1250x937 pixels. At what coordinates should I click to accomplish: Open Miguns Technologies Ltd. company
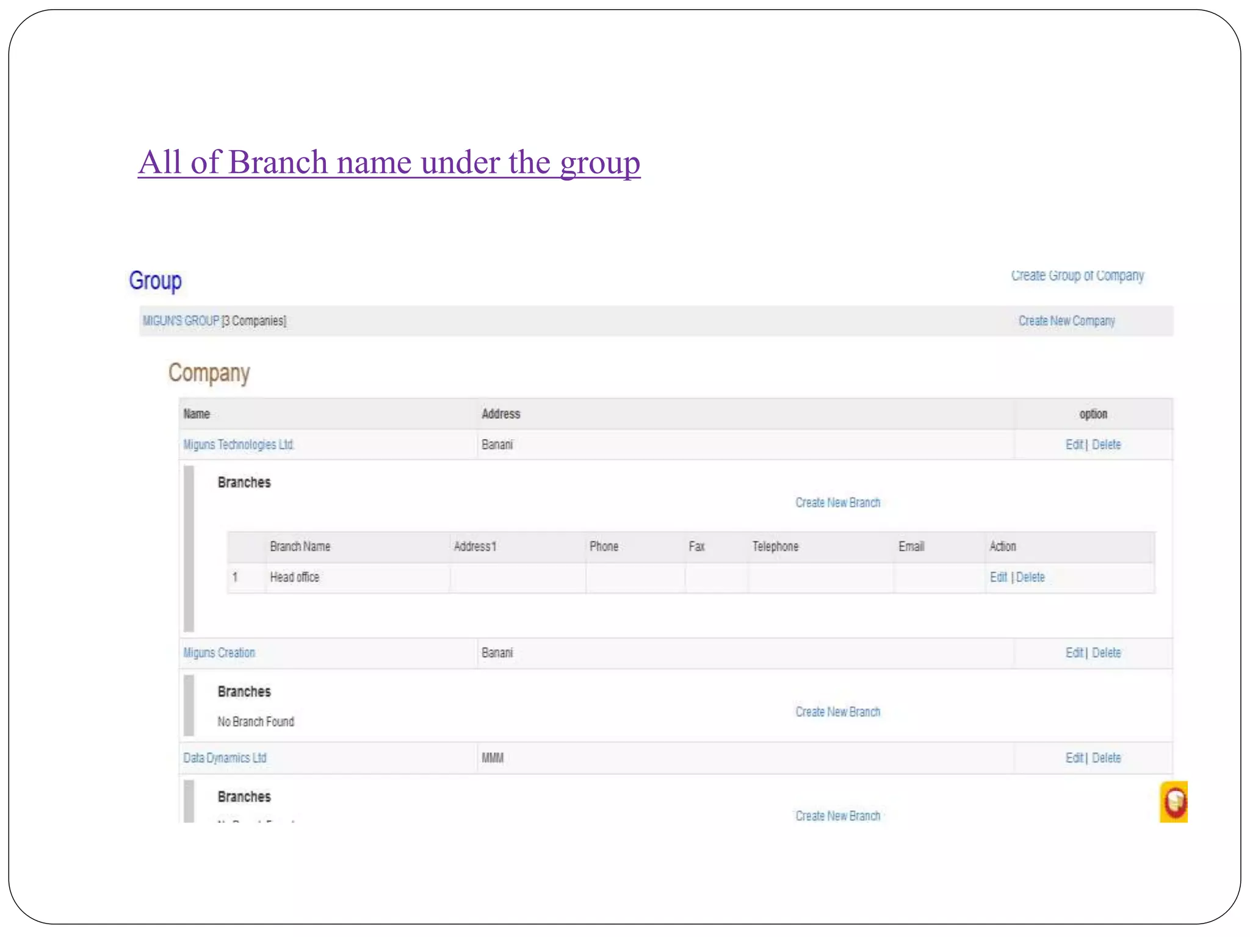239,445
